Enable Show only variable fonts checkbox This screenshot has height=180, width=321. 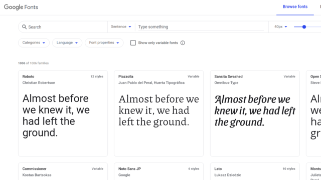[x=133, y=43]
